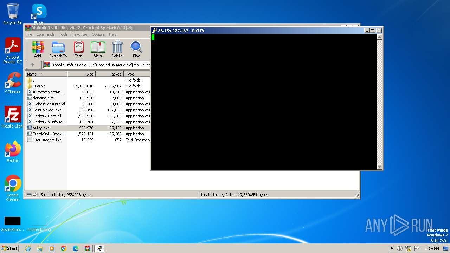The image size is (450, 253).
Task: Select Geckofx-Core.dll file
Action: point(88,116)
